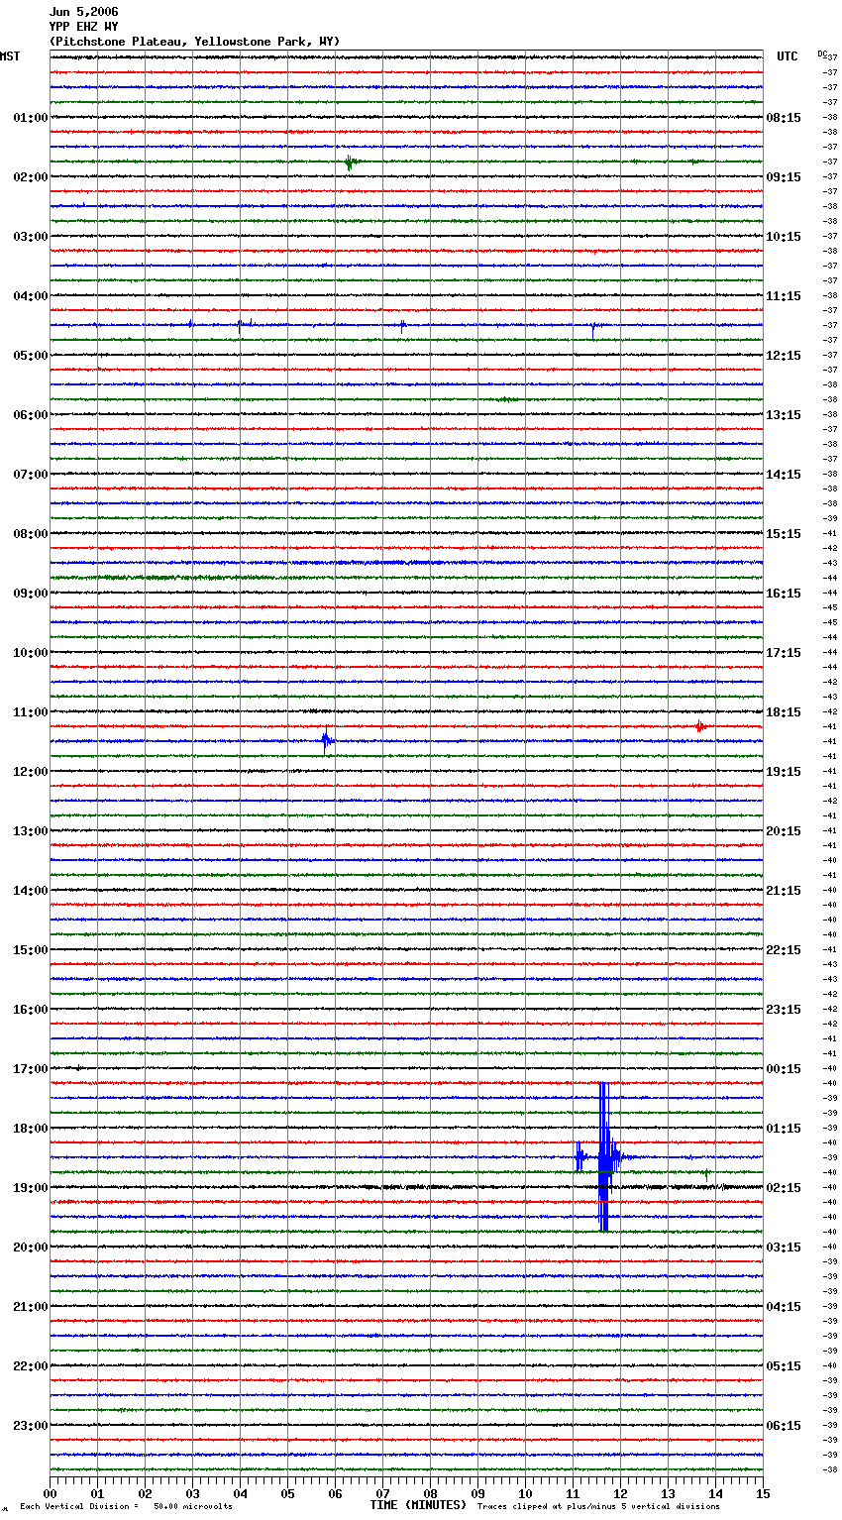This screenshot has height=1520, width=842.
Task: Select the MST hour label '08:00'
Action: tap(31, 534)
